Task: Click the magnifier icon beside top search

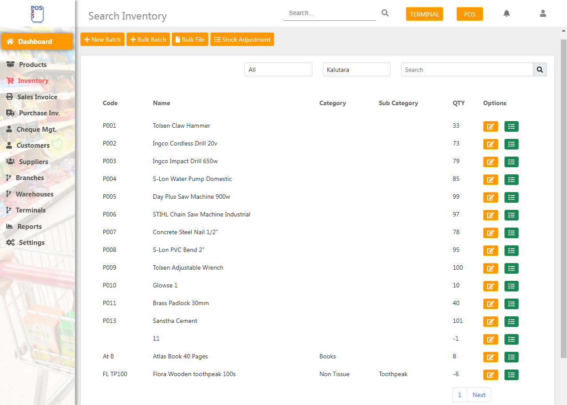Action: tap(385, 13)
